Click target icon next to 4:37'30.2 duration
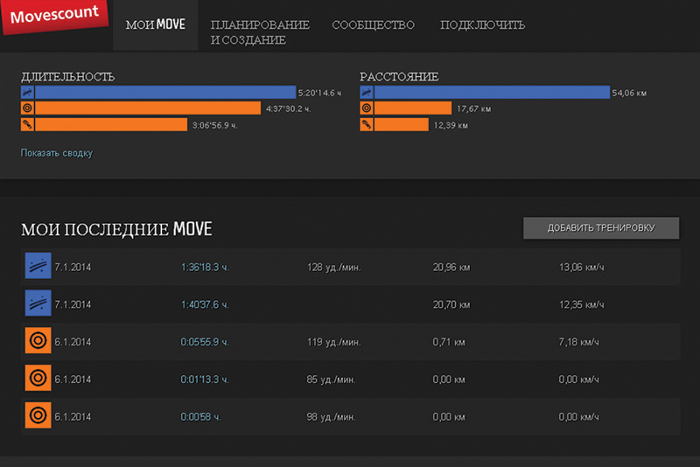Image resolution: width=700 pixels, height=467 pixels. pos(27,108)
